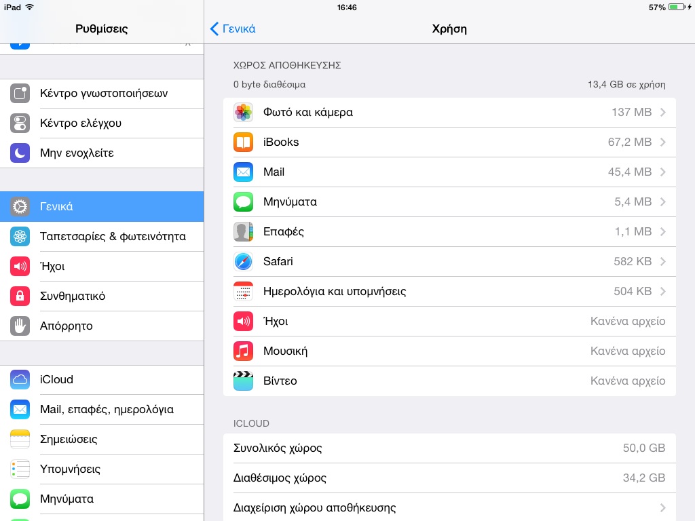The height and width of the screenshot is (521, 695).
Task: Expand Safari storage details chevron
Action: 663,261
